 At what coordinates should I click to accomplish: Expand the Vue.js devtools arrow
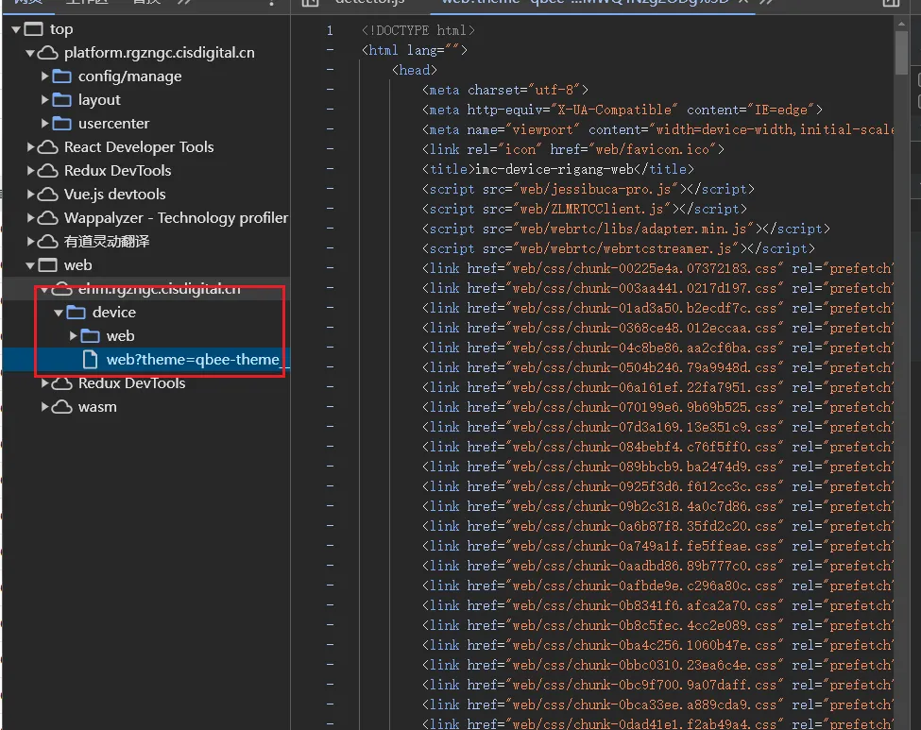[x=30, y=194]
